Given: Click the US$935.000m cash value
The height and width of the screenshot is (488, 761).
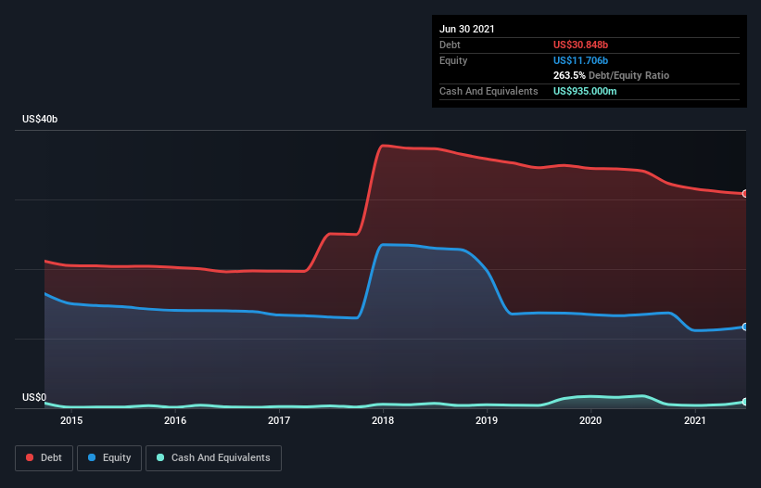Looking at the screenshot, I should click(585, 91).
